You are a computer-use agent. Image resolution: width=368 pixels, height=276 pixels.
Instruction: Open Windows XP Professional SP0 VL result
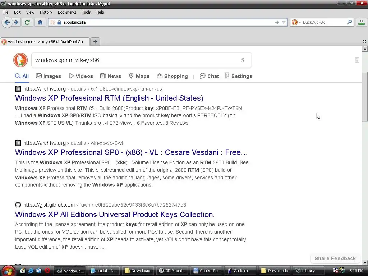coord(132,152)
